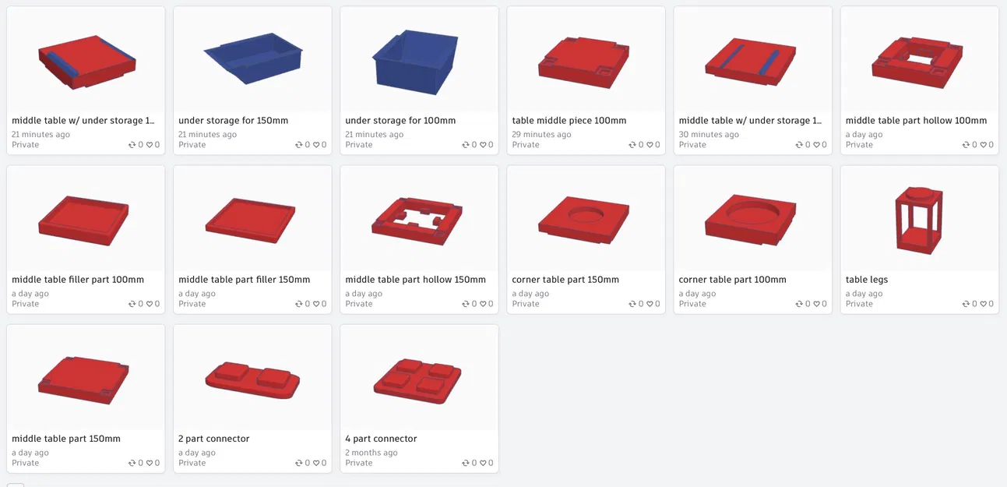Image resolution: width=1007 pixels, height=487 pixels.
Task: Click remix icon on under storage for 100mm
Action: [x=466, y=145]
